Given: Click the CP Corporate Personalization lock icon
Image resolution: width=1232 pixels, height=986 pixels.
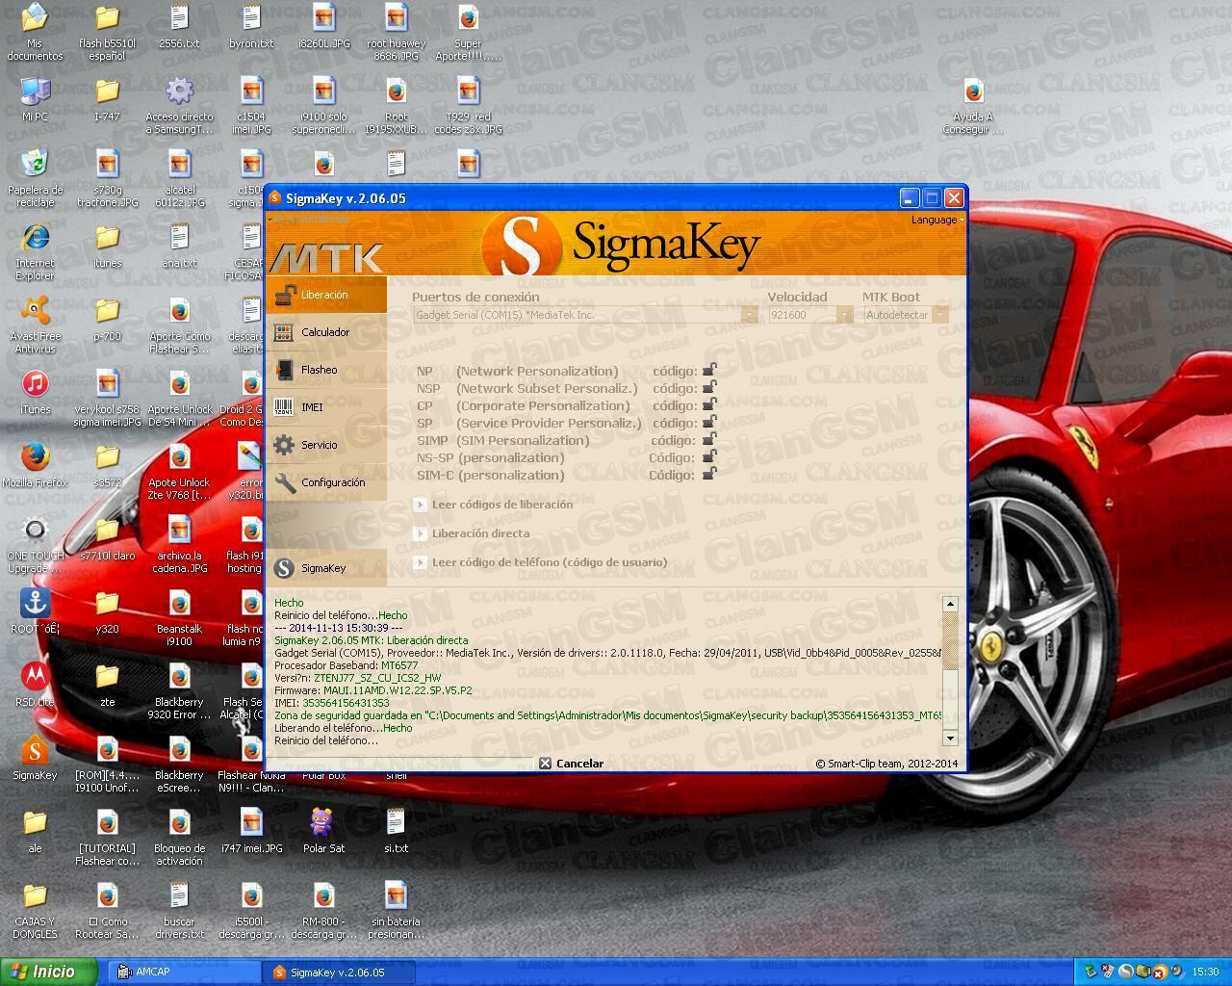Looking at the screenshot, I should coord(709,404).
